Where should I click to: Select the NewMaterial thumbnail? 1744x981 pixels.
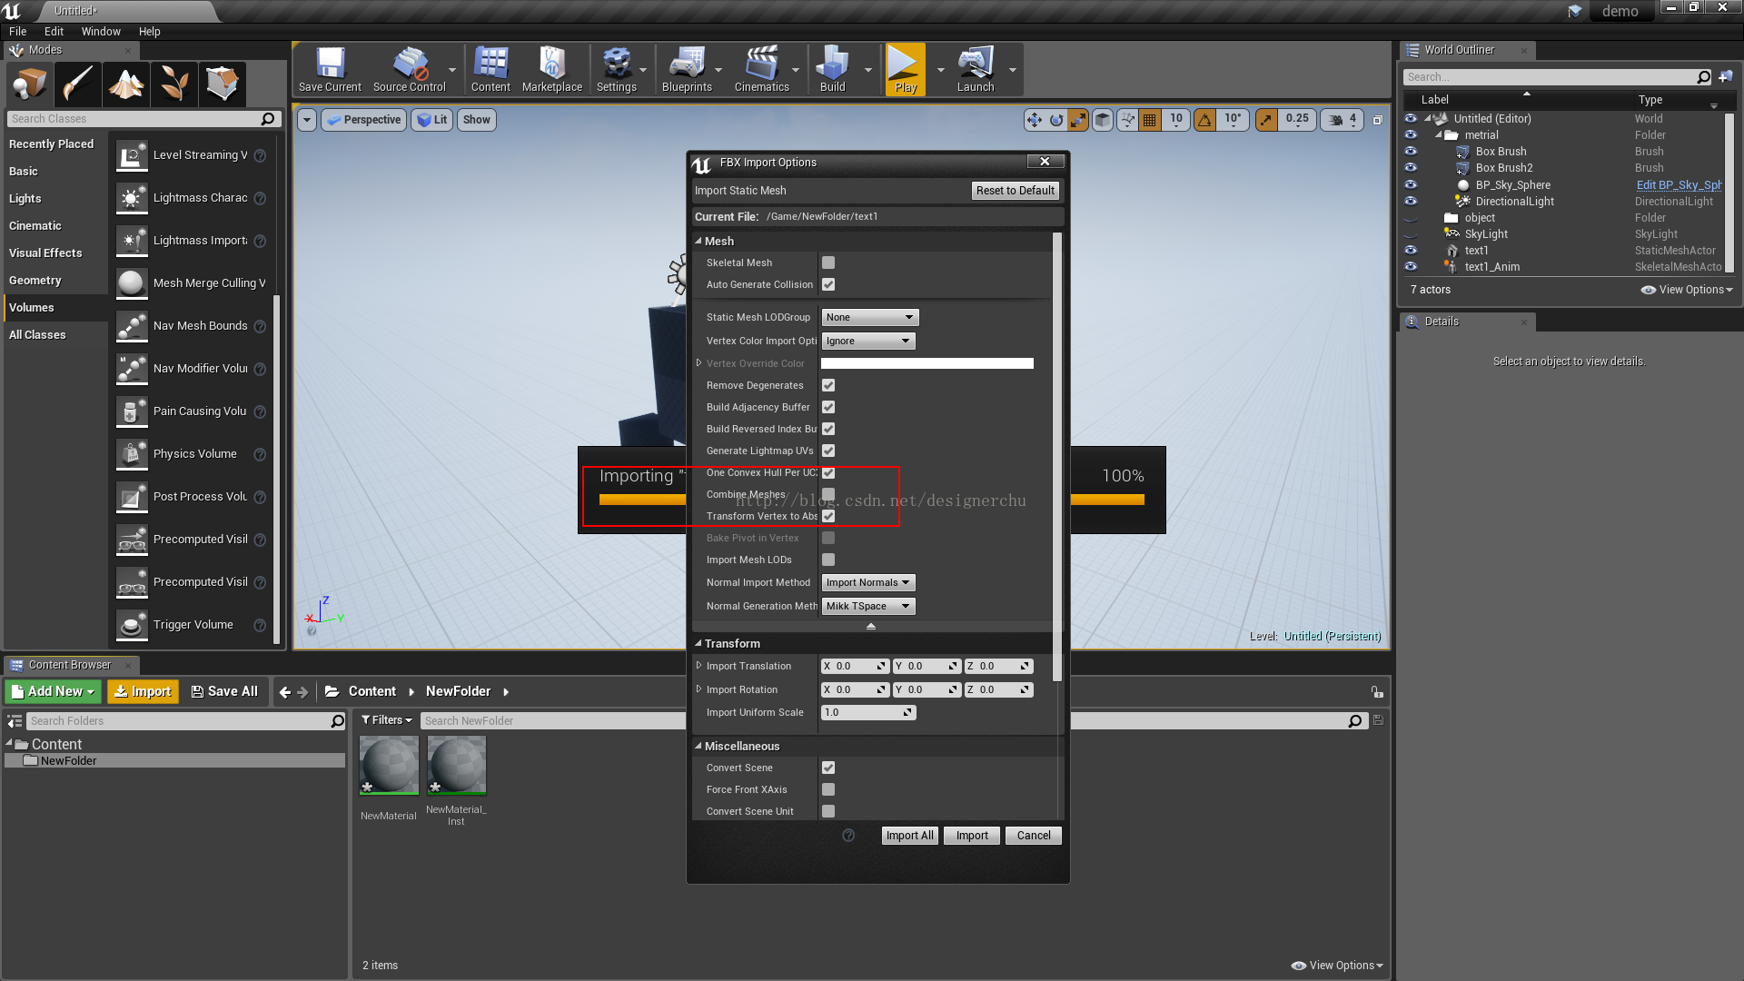[x=389, y=766]
